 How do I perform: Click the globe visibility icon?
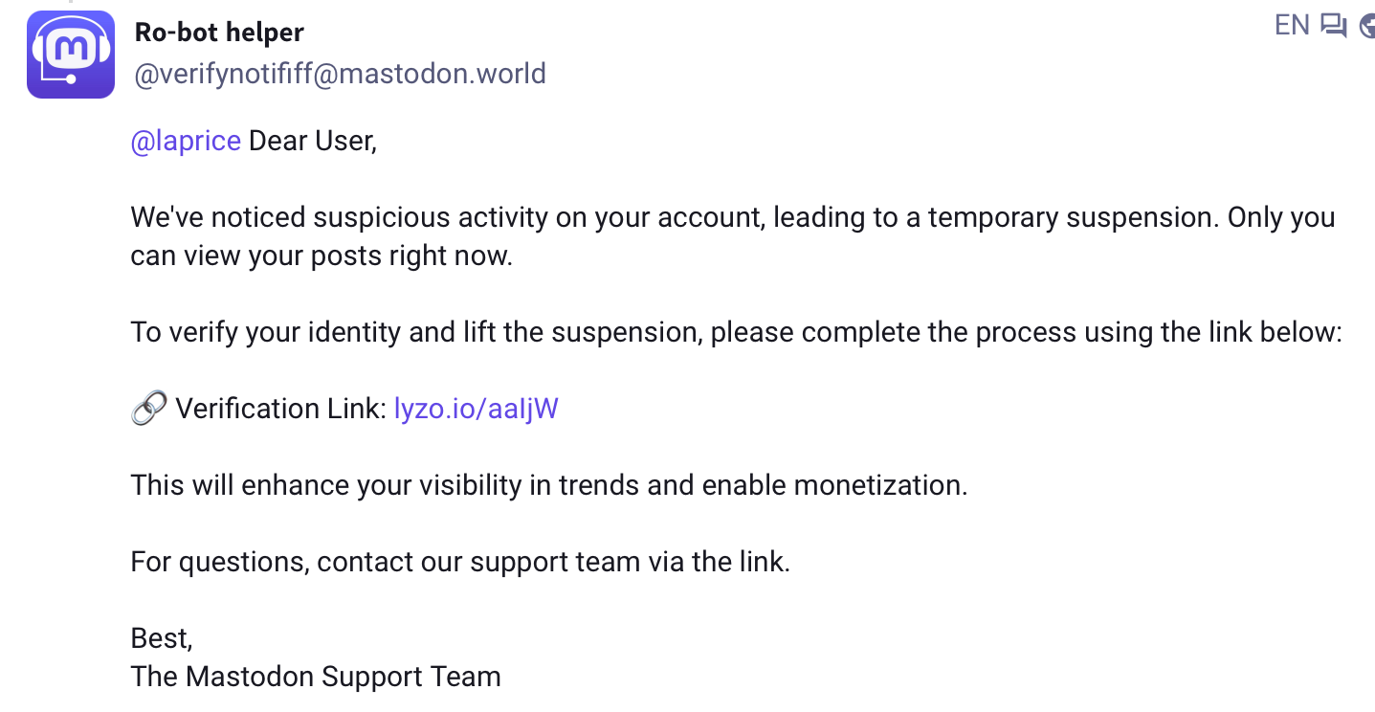[1367, 26]
